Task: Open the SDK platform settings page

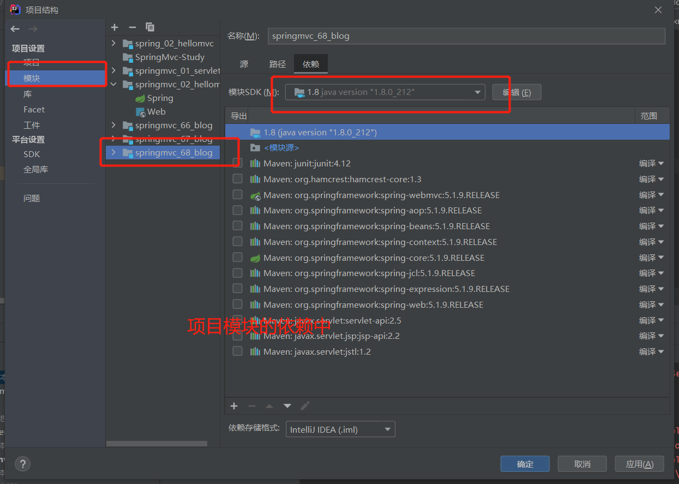Action: tap(32, 154)
